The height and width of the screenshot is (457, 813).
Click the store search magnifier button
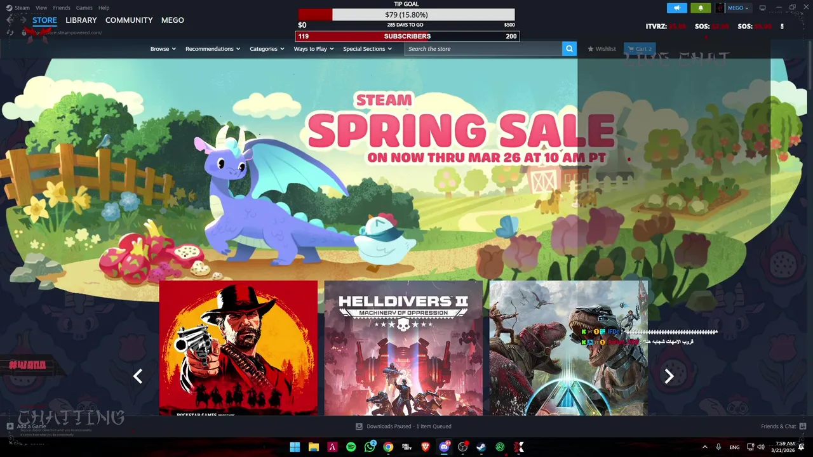(x=569, y=48)
